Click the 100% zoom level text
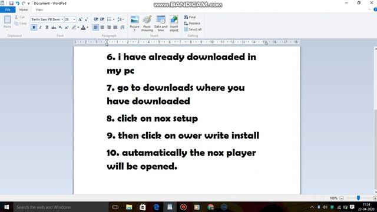 [333, 198]
